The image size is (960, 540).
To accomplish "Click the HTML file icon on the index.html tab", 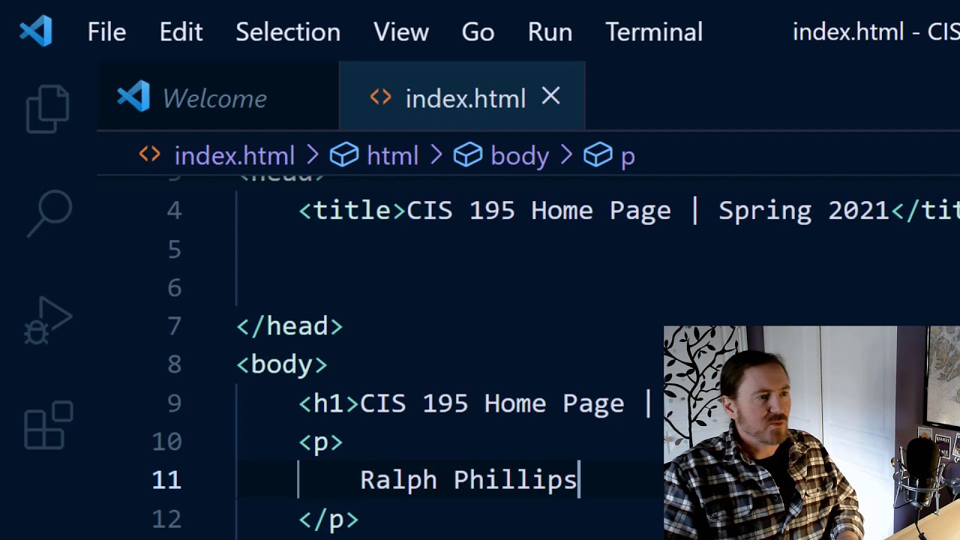I will pyautogui.click(x=380, y=97).
